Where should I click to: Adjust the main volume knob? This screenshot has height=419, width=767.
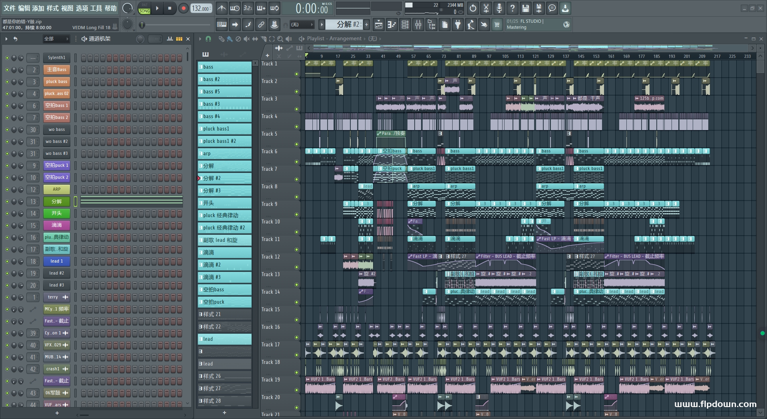127,8
